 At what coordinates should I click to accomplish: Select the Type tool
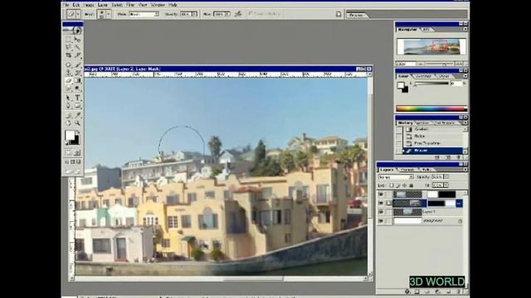point(77,98)
